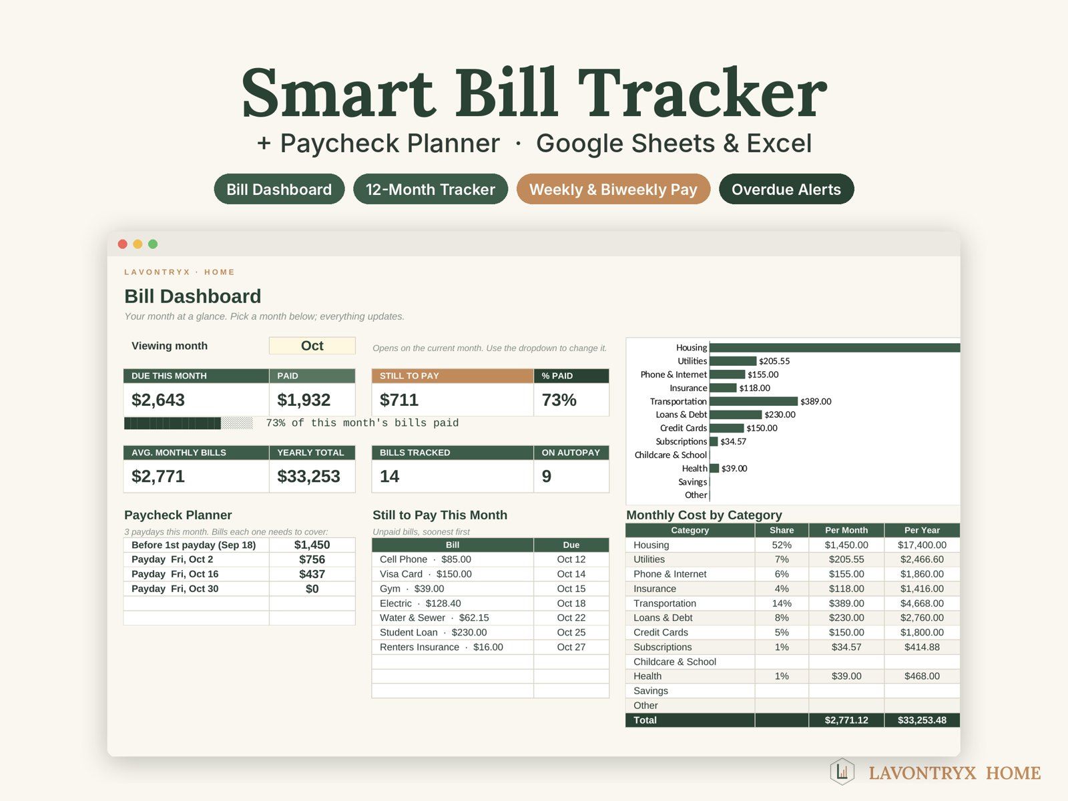
Task: Click the Category column header
Action: point(690,530)
